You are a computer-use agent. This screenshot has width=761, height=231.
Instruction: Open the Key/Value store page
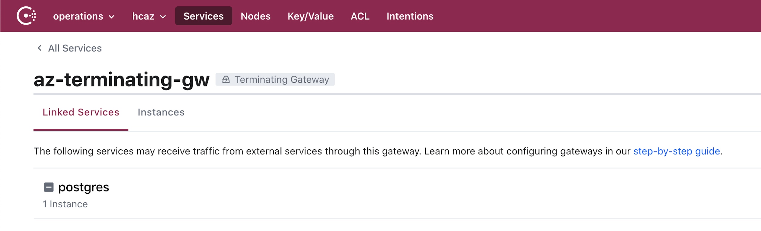click(x=310, y=16)
